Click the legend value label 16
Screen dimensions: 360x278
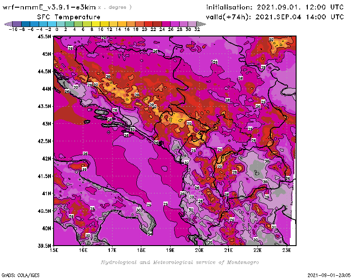[x=127, y=29]
